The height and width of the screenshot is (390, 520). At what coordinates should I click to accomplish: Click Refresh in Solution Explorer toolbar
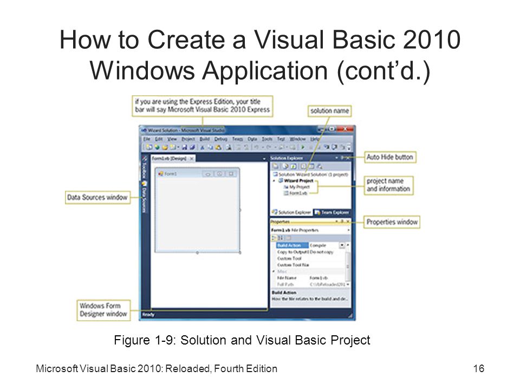pos(293,166)
